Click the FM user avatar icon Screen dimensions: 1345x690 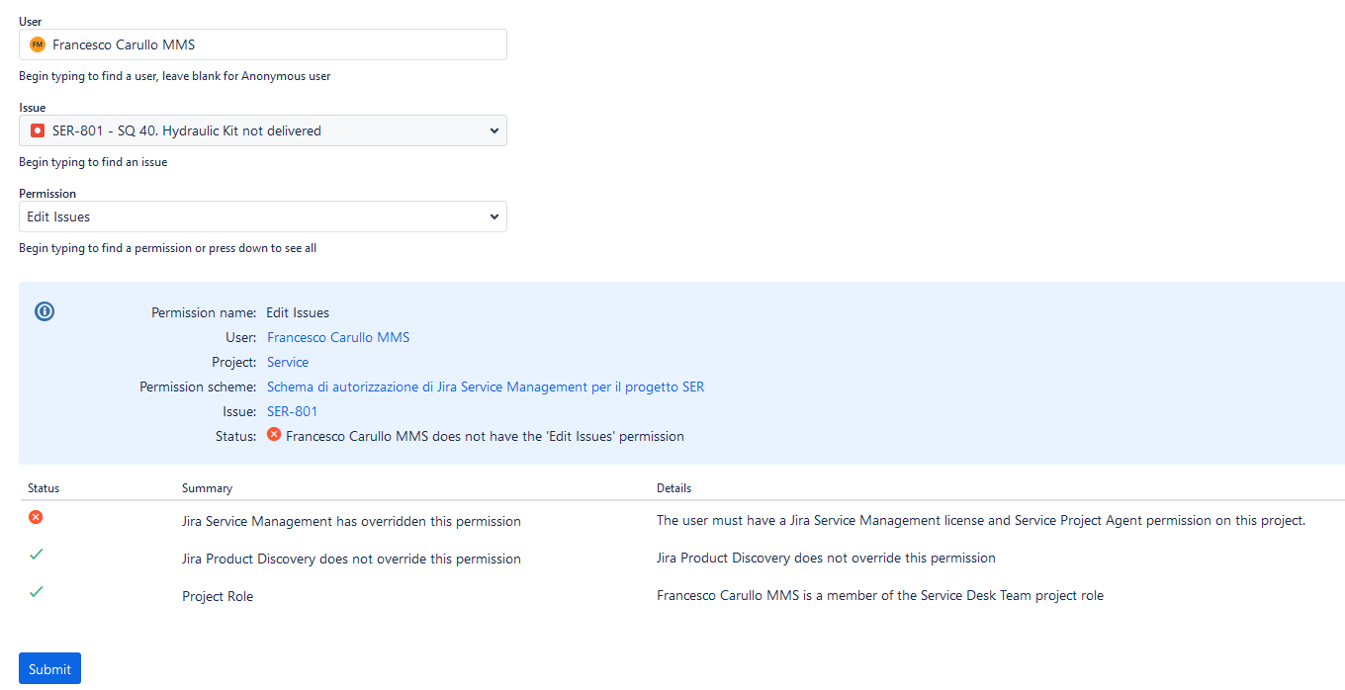click(38, 44)
